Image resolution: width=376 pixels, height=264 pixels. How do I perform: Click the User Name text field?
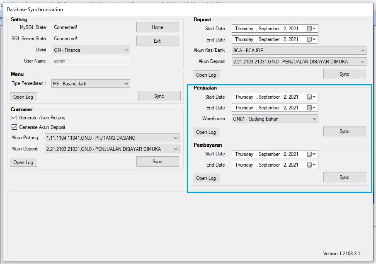click(x=91, y=61)
